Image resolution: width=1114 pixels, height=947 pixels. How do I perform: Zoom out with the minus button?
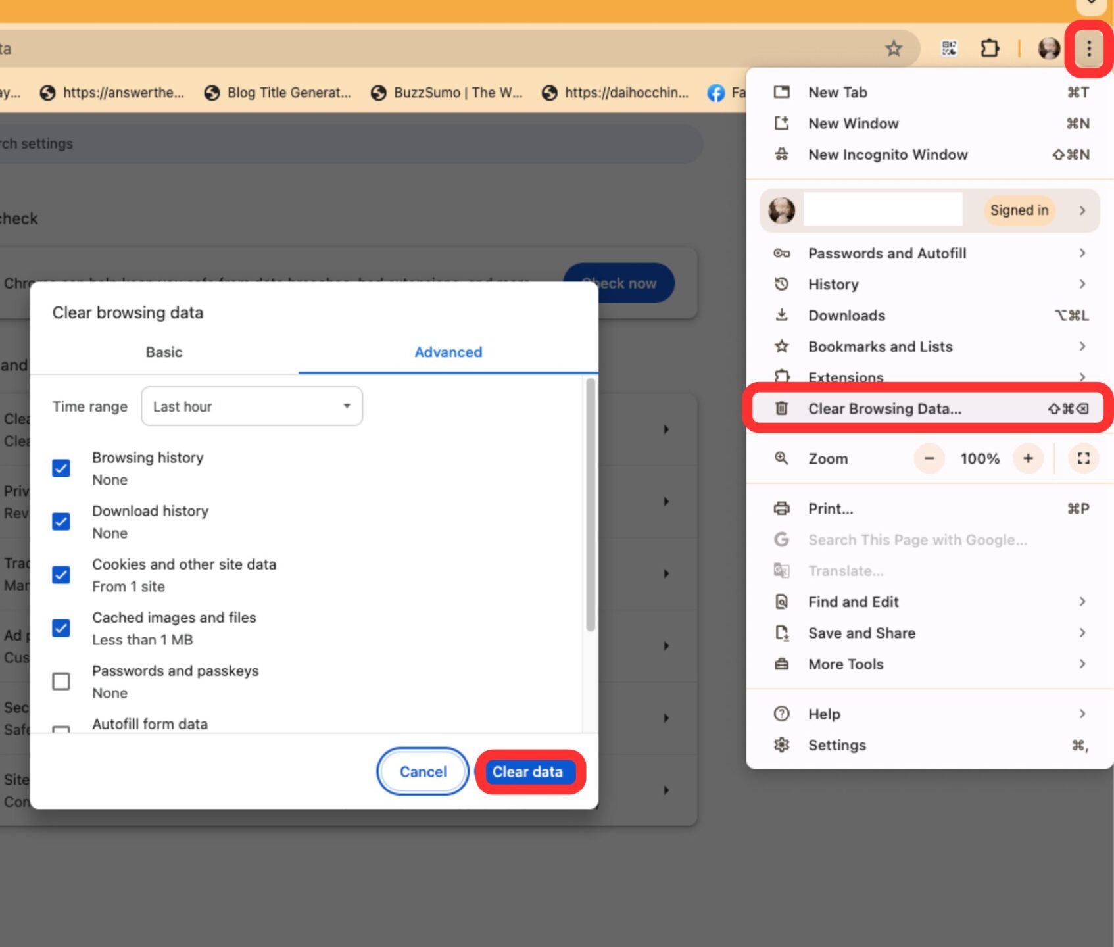[929, 458]
